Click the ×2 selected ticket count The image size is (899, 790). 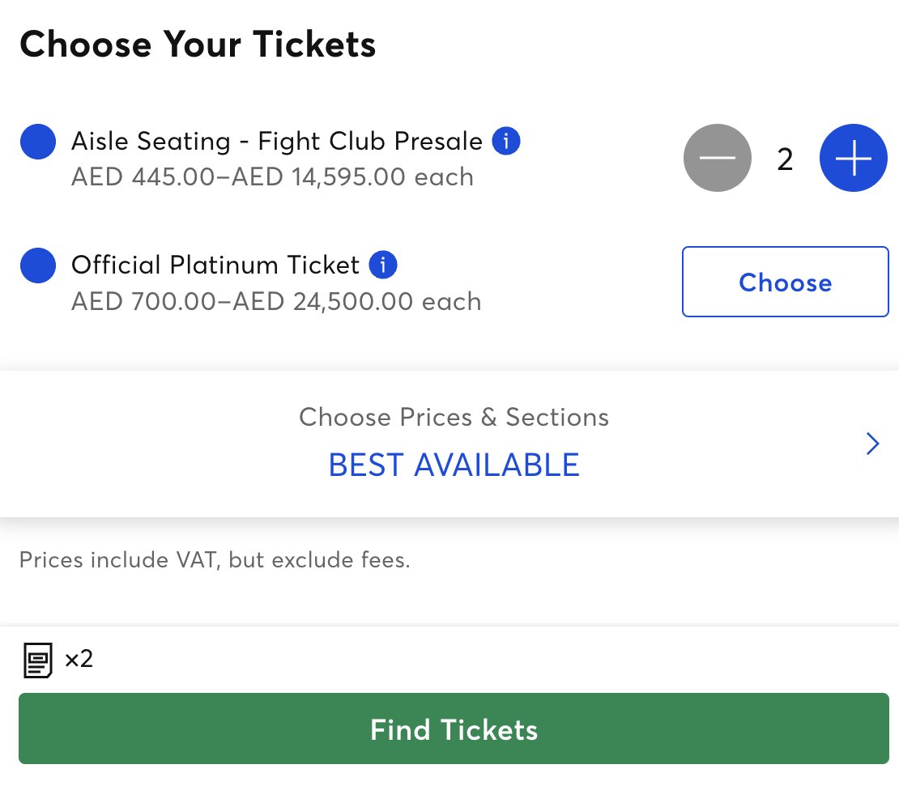79,659
